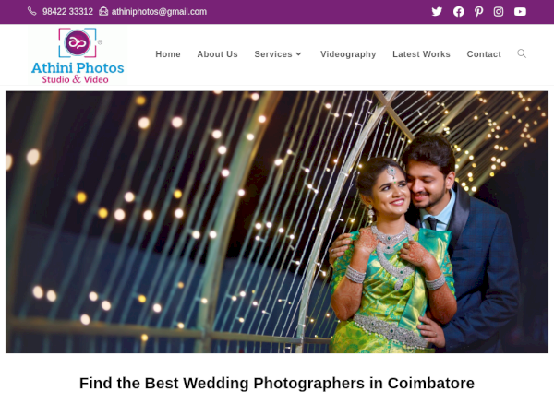Navigate to Videography page
Screen dimensions: 554x415
pos(348,54)
